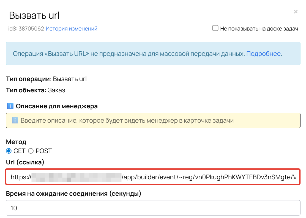Click the Тип объекта: Заказ line

(35, 90)
